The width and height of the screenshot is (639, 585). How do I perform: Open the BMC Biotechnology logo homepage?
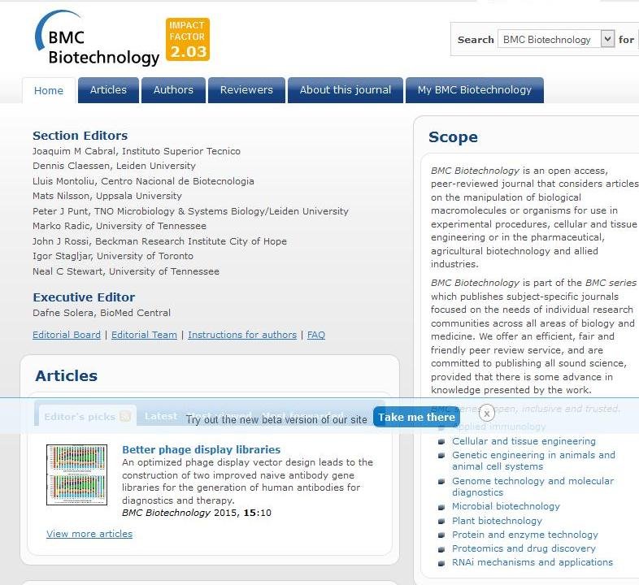tap(97, 38)
